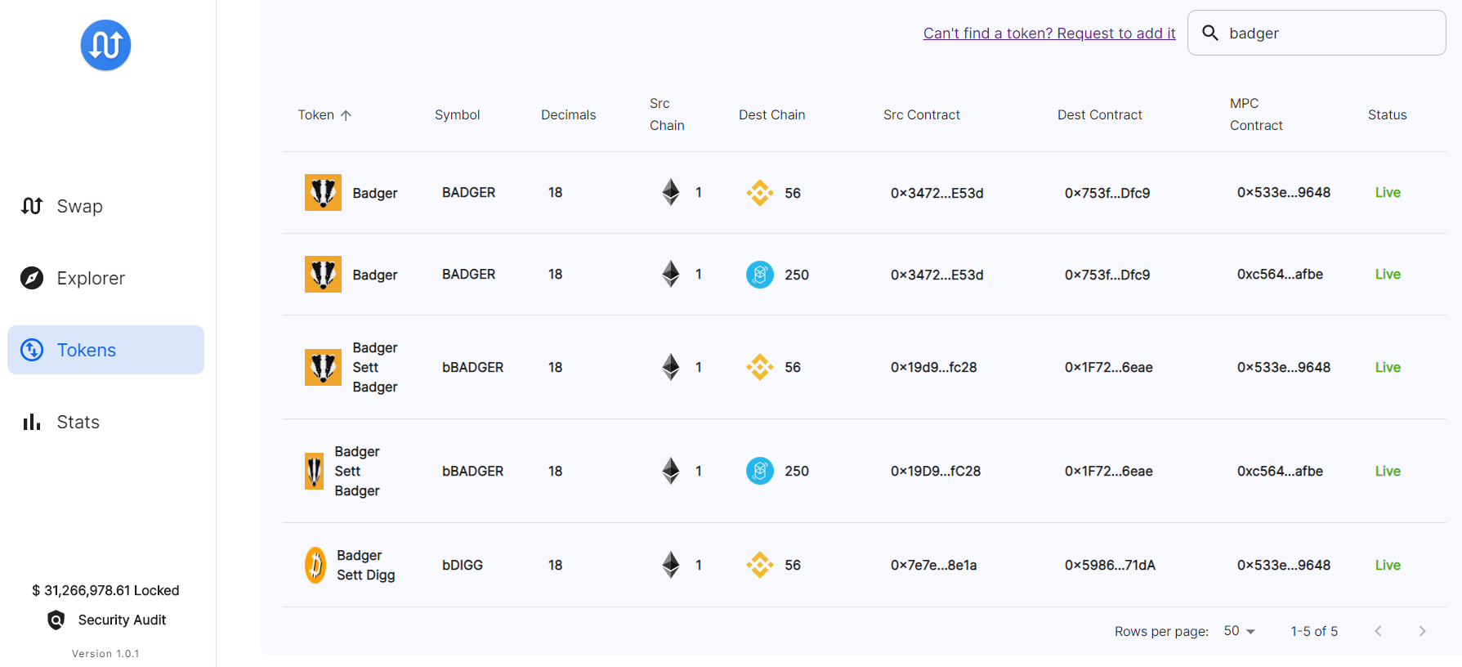The width and height of the screenshot is (1462, 667).
Task: Click the Status column header
Action: coord(1388,115)
